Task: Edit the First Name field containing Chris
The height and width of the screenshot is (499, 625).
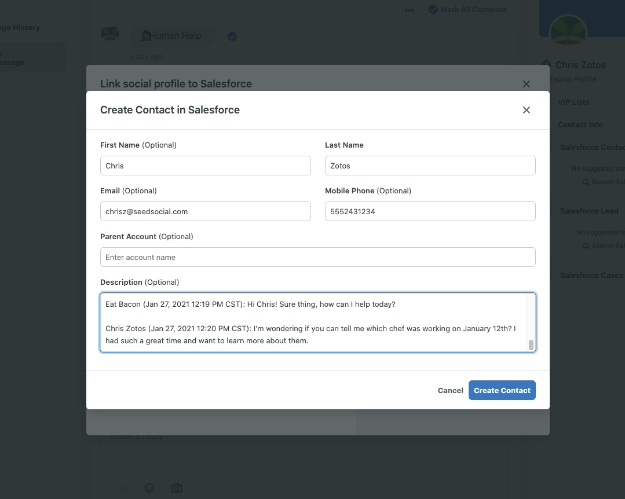Action: pyautogui.click(x=205, y=166)
